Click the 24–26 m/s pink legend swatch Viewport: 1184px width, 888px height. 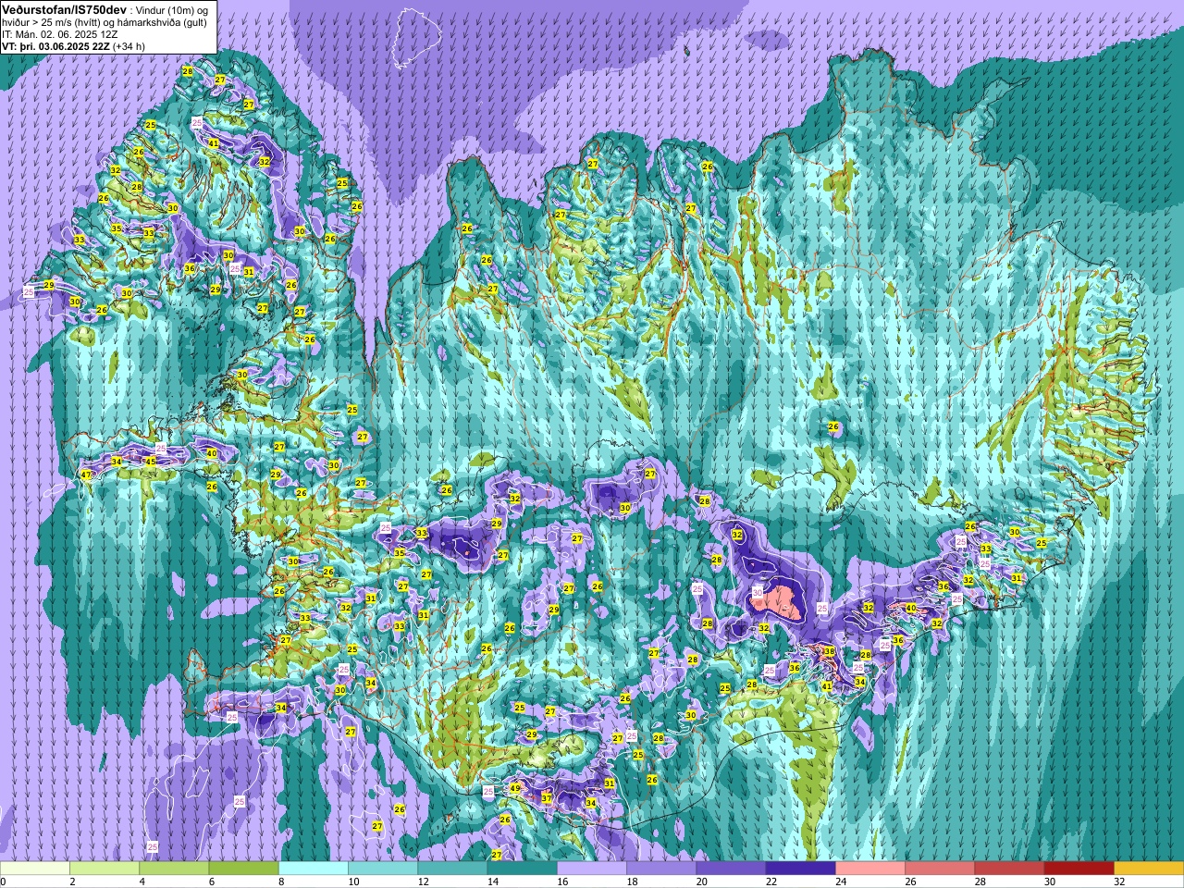pyautogui.click(x=869, y=869)
